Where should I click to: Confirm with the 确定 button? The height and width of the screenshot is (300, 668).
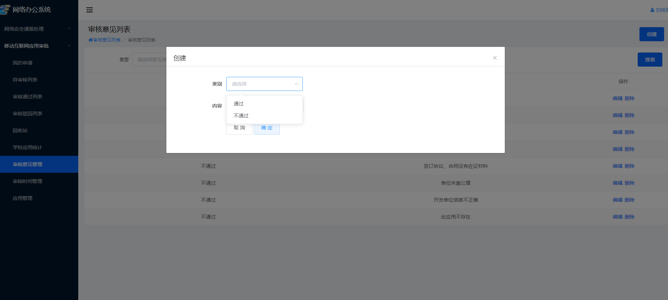pos(266,128)
